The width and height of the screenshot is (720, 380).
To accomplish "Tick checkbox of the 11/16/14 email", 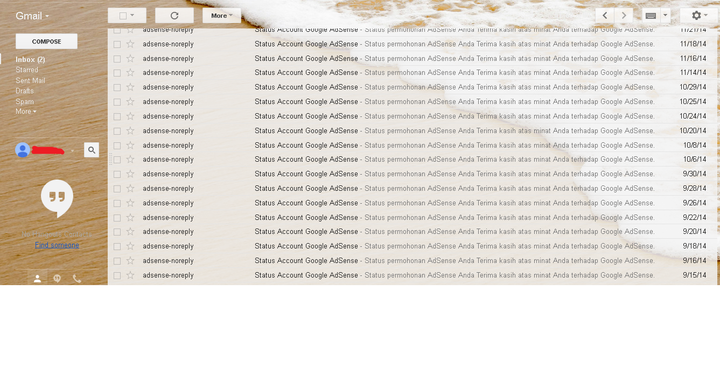I will (117, 59).
